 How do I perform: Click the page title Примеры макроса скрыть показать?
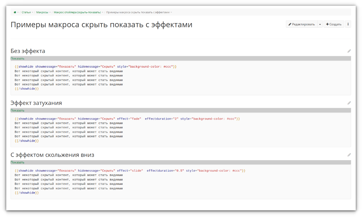pyautogui.click(x=101, y=25)
